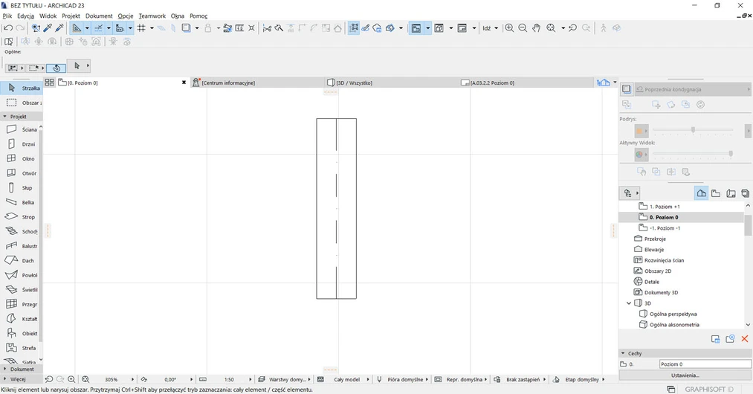Open the Widok menu
This screenshot has height=394, width=753.
(x=48, y=16)
